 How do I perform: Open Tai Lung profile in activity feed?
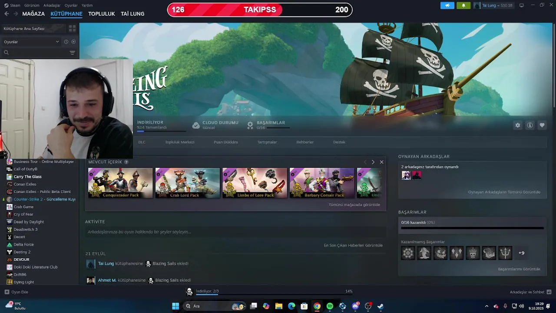(x=106, y=263)
